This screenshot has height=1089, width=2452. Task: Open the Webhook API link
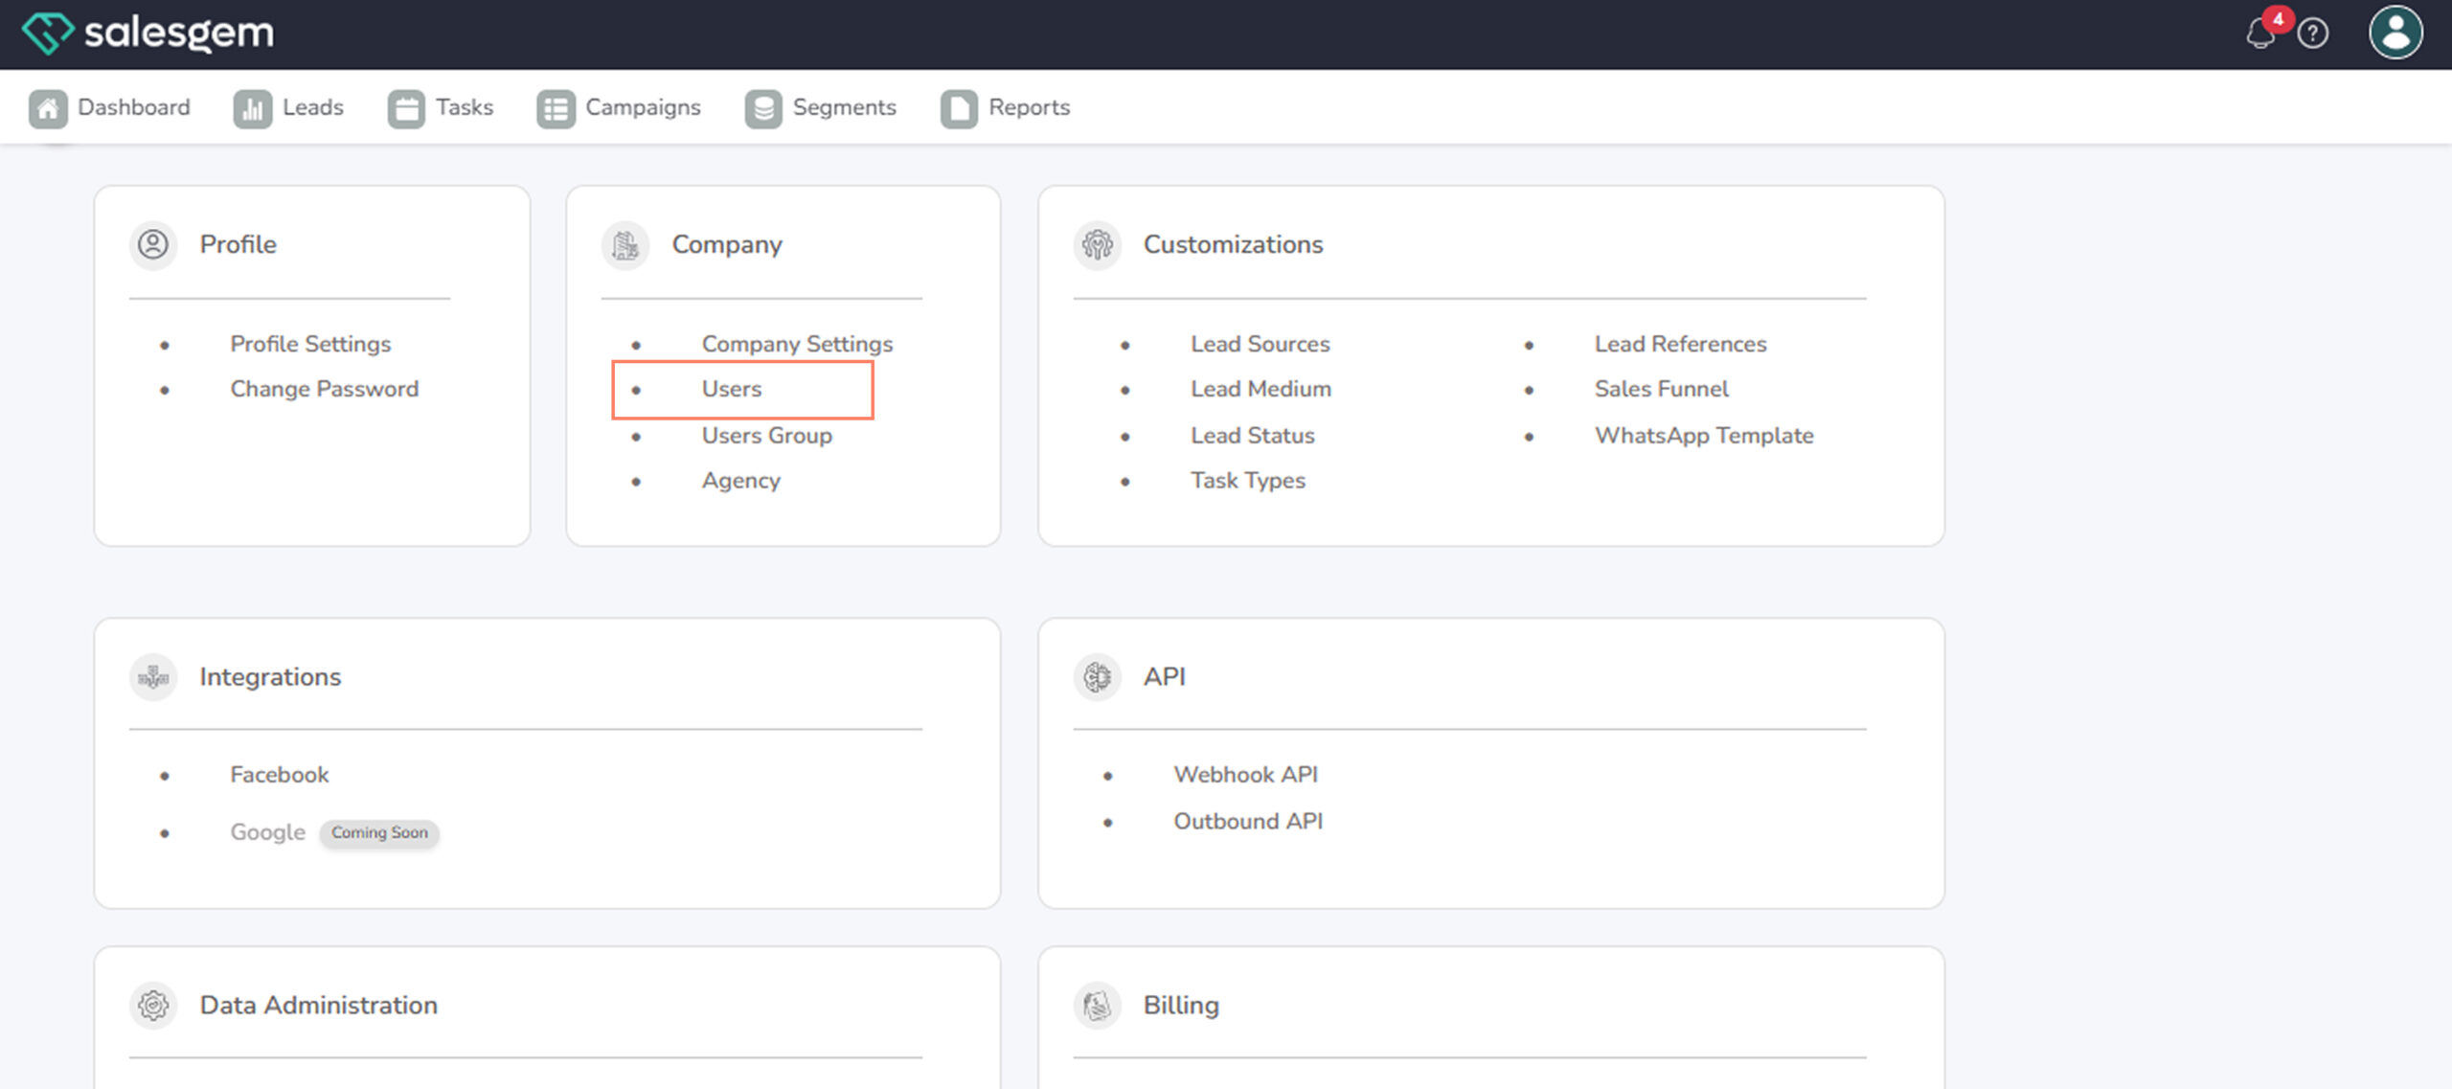[x=1245, y=775]
